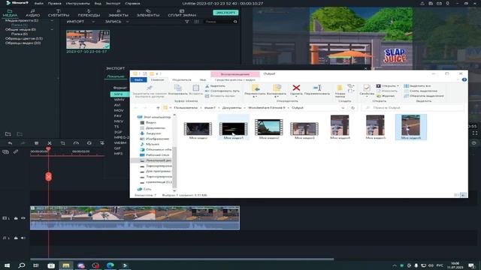The width and height of the screenshot is (481, 270).
Task: Open the Эффекты effects tab
Action: [x=119, y=13]
